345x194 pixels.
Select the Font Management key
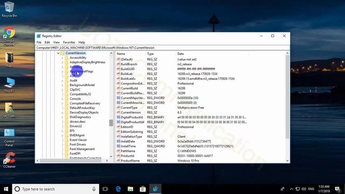click(82, 149)
